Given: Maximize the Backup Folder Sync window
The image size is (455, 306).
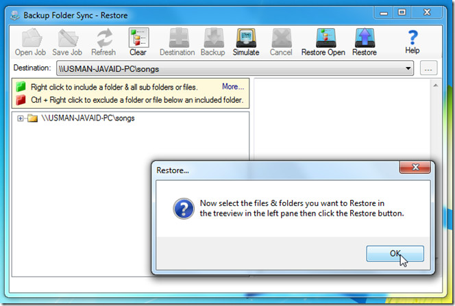Looking at the screenshot, I should (402, 12).
